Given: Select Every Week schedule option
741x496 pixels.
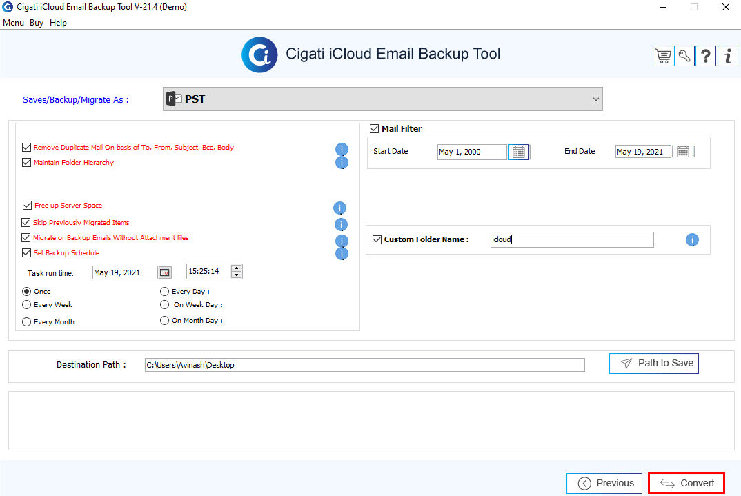Looking at the screenshot, I should click(26, 305).
